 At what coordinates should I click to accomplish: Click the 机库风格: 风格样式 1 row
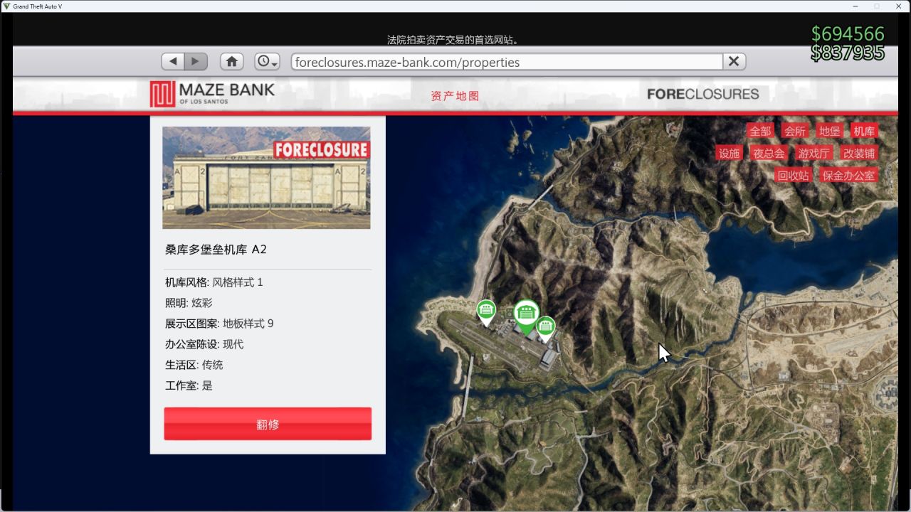214,282
